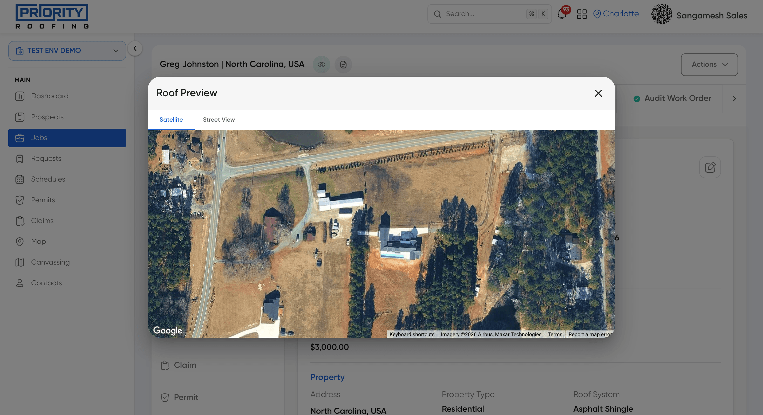Image resolution: width=763 pixels, height=415 pixels.
Task: Select the Satellite tab
Action: (171, 120)
